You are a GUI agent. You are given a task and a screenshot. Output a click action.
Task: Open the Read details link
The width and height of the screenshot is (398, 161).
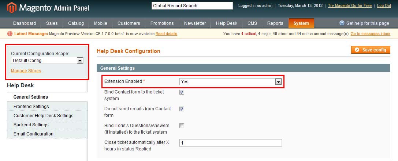coord(166,34)
